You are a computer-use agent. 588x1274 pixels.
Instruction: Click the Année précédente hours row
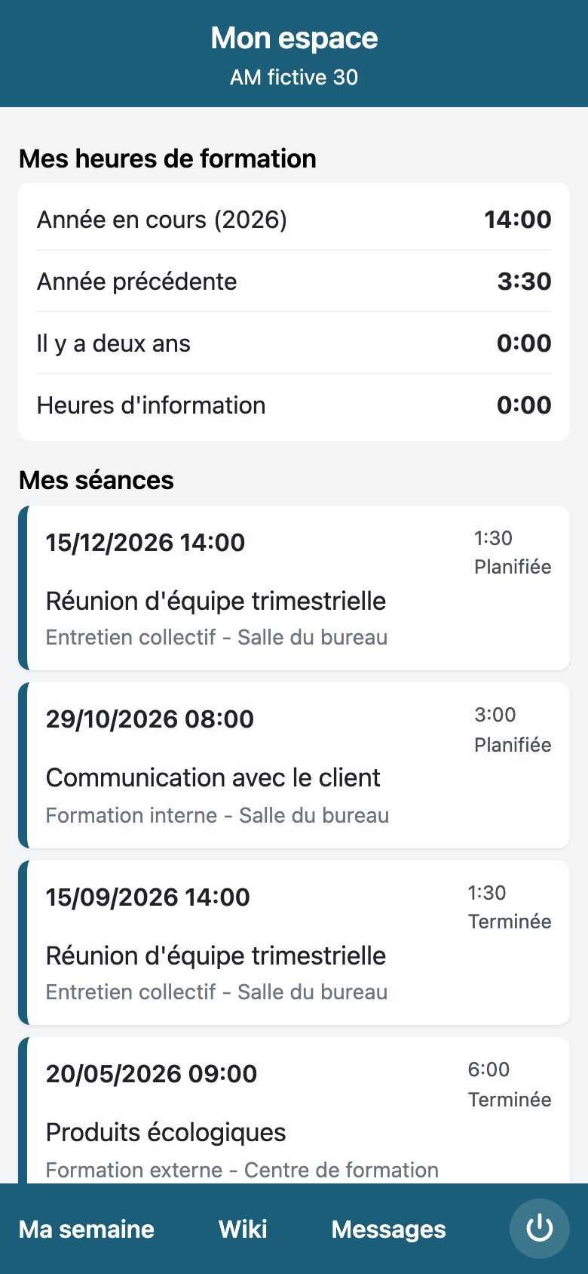coord(294,282)
